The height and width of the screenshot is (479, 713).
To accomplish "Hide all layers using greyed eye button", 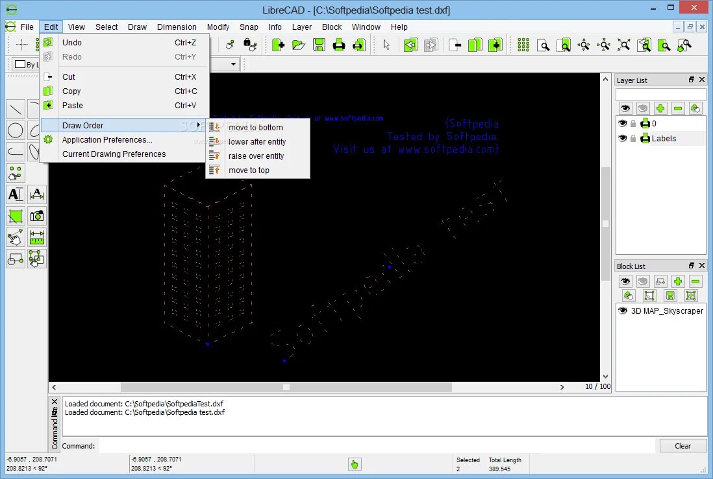I will pos(642,108).
